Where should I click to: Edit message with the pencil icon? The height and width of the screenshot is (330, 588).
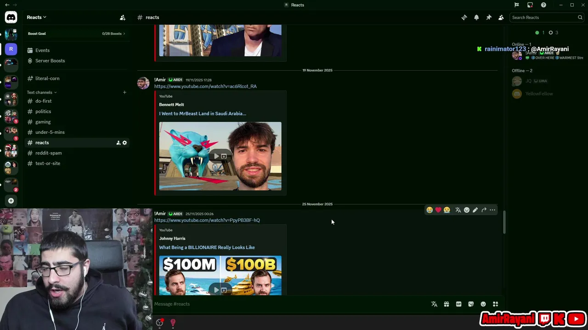pos(475,210)
